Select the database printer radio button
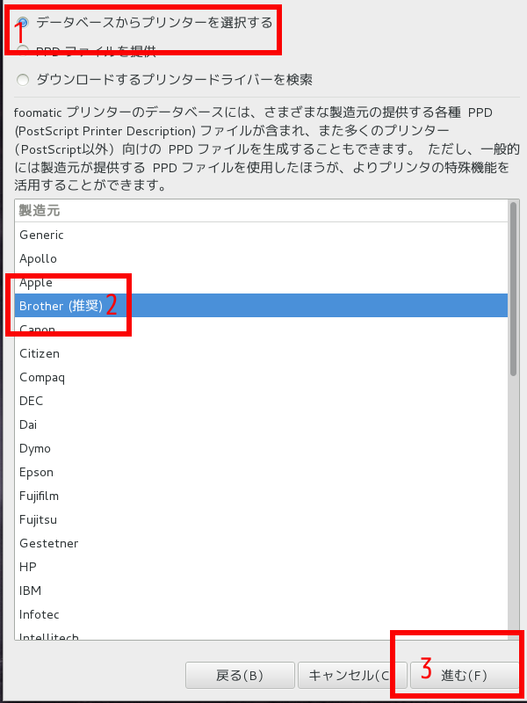 click(x=23, y=21)
